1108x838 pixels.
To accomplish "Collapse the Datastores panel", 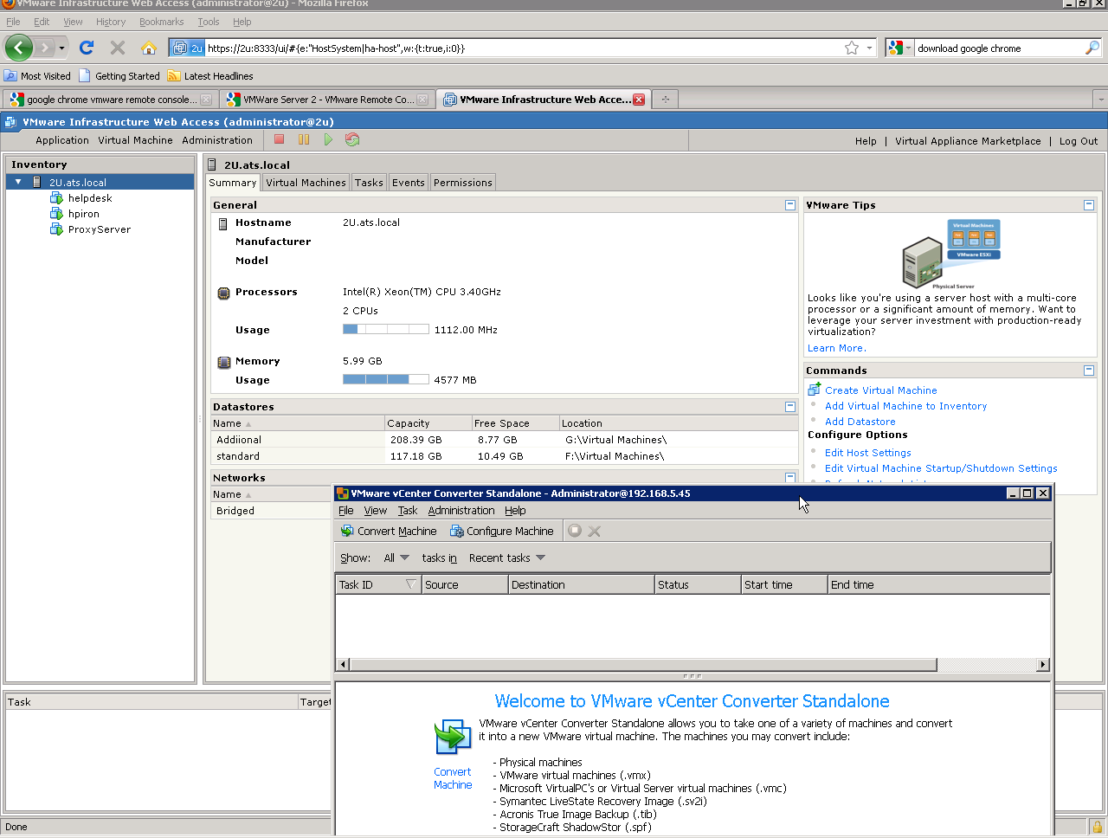I will [x=790, y=407].
